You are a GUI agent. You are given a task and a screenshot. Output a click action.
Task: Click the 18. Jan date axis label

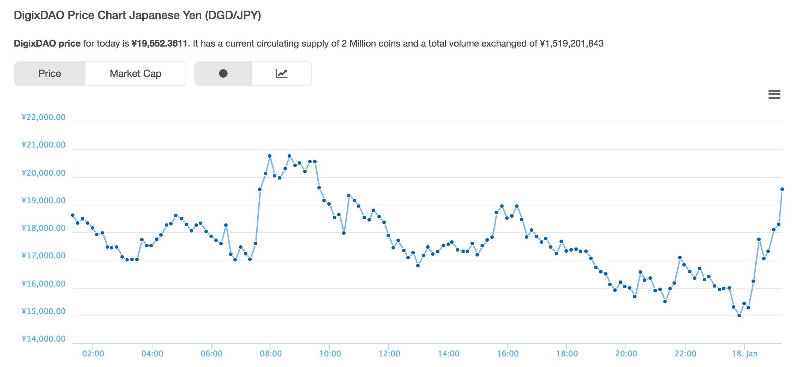[x=744, y=354]
